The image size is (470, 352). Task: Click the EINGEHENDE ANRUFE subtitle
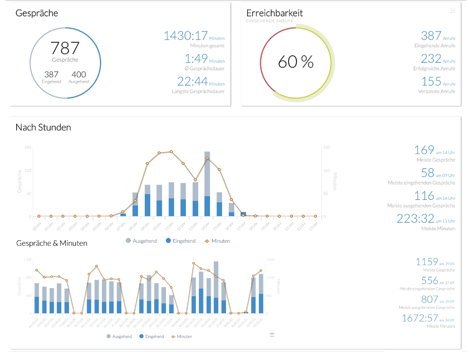(x=270, y=21)
